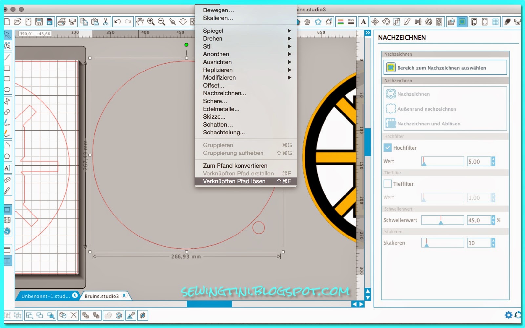Copy the selection using the copy icon
525x328 pixels.
(x=84, y=22)
